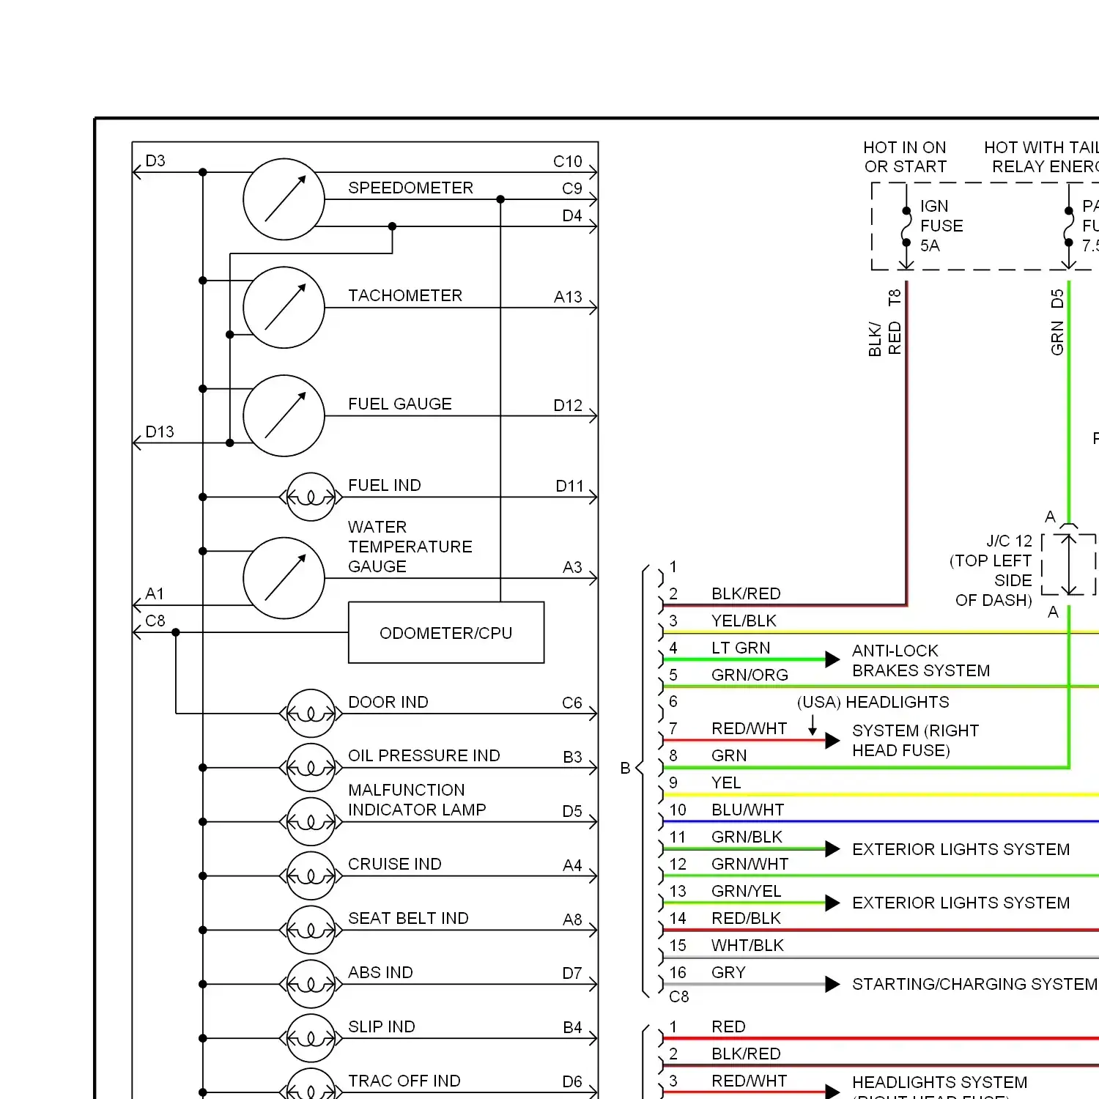Screen dimensions: 1099x1099
Task: Click terminal label A13
Action: 568,297
